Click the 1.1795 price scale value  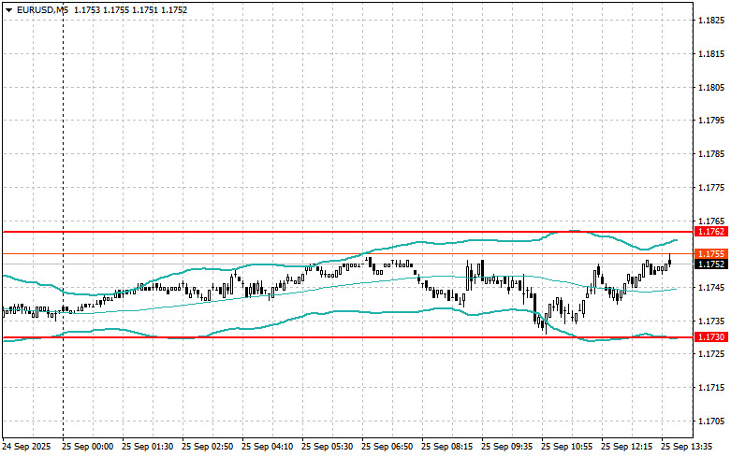click(711, 121)
